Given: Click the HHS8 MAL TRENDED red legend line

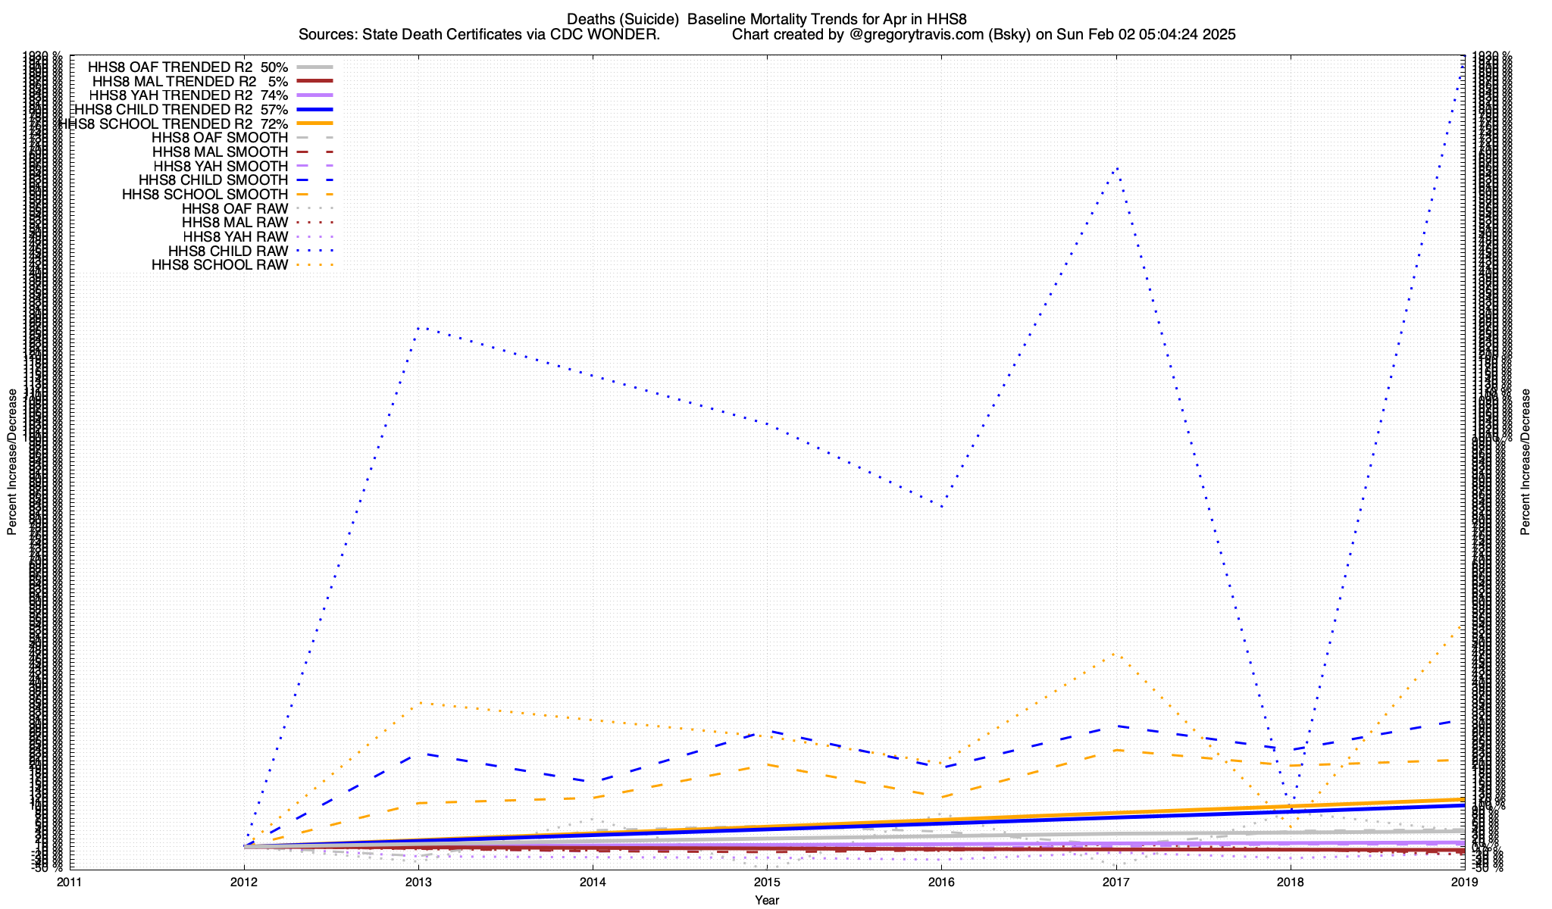Looking at the screenshot, I should pyautogui.click(x=315, y=81).
